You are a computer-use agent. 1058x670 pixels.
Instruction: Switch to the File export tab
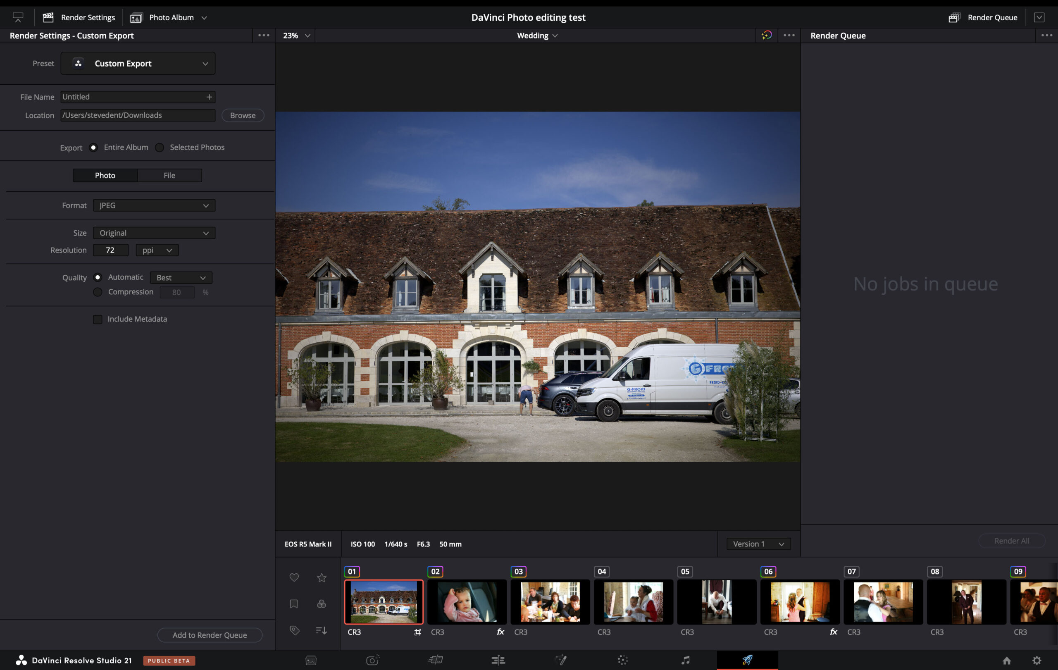tap(169, 175)
